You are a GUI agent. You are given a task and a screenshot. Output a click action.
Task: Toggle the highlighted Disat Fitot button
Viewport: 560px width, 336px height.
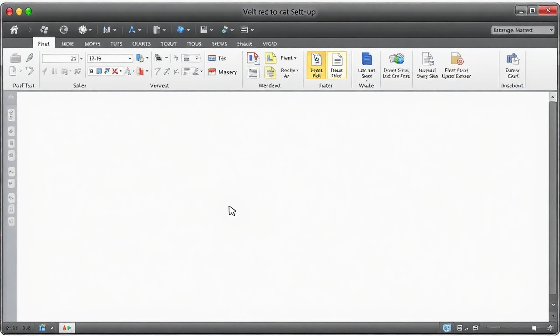tap(337, 65)
